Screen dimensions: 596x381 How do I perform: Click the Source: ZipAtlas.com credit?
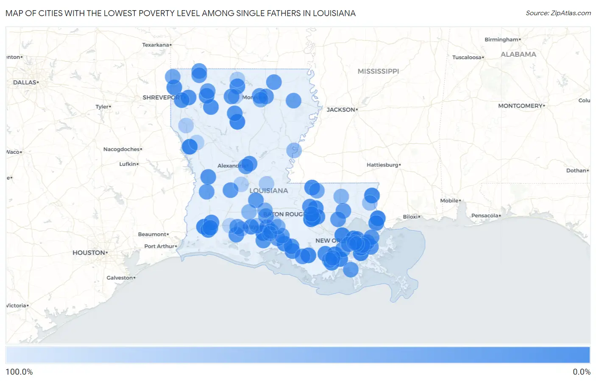[558, 13]
